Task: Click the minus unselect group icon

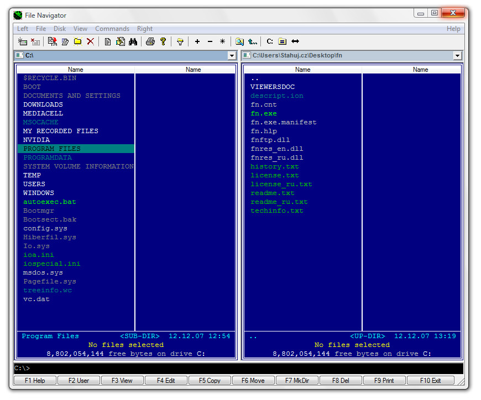Action: tap(210, 41)
